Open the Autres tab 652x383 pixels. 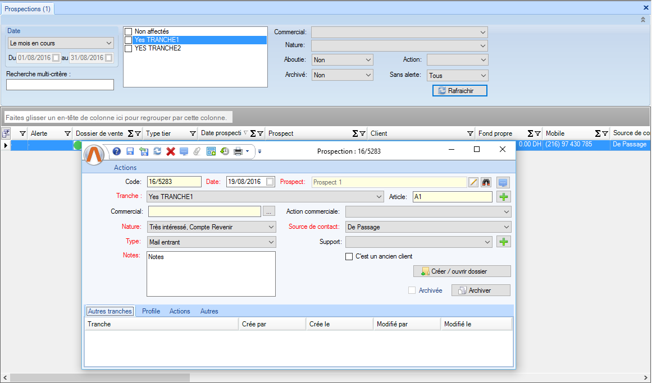point(209,311)
